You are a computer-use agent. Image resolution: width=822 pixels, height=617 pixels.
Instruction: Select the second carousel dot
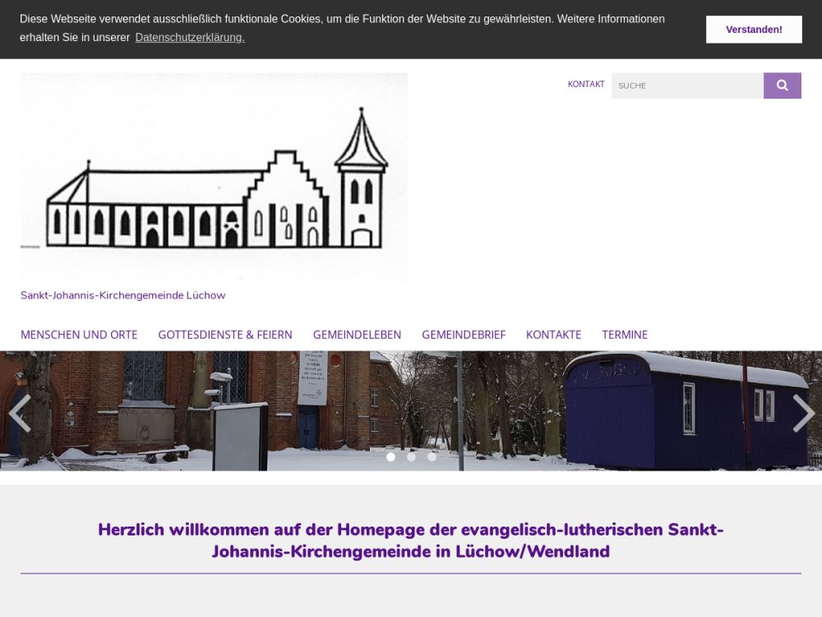411,457
